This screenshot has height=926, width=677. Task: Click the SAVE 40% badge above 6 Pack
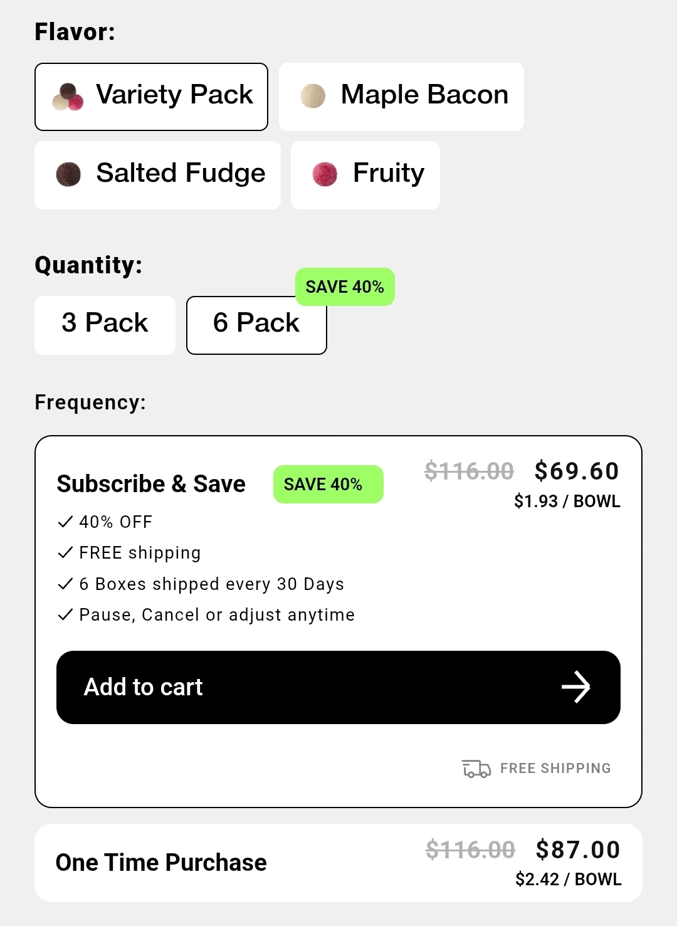coord(345,287)
